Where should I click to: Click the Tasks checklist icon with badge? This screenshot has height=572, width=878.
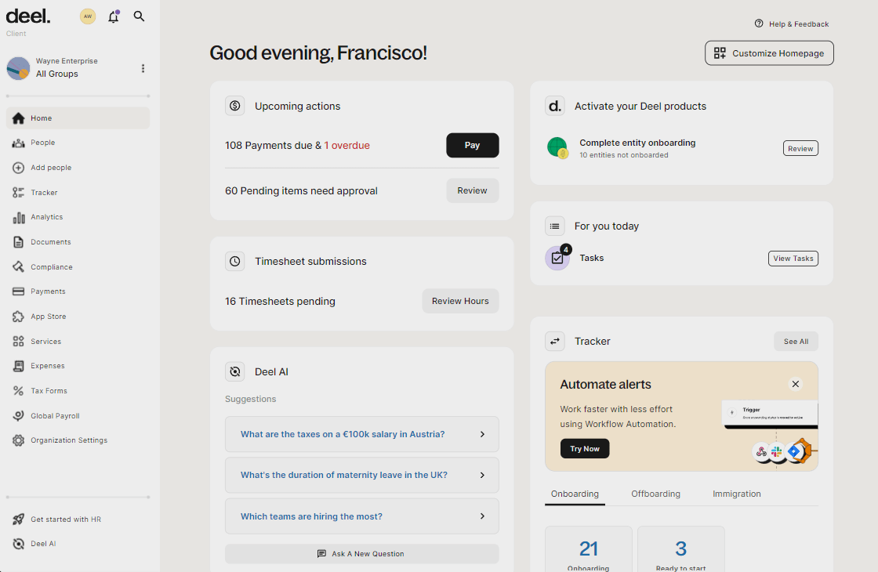point(557,258)
